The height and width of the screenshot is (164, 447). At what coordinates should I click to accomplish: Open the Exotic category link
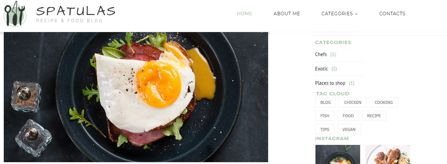pos(322,69)
